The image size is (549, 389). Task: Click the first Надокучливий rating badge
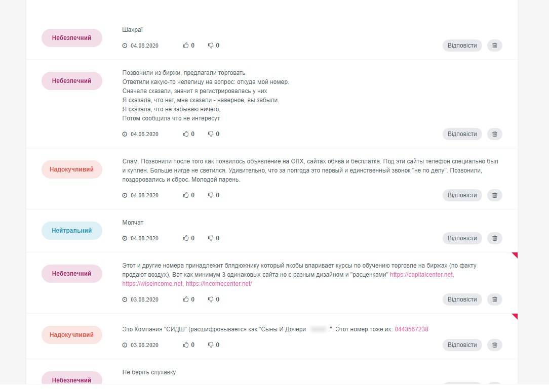72,169
